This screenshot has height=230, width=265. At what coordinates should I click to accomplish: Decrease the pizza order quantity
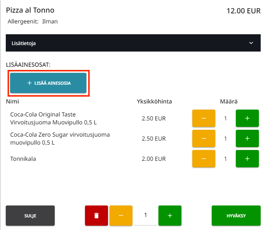pyautogui.click(x=121, y=216)
